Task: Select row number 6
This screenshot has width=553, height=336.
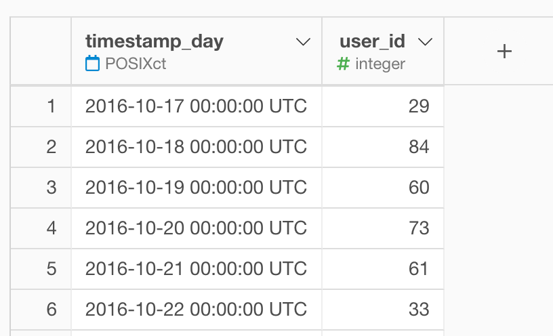Action: coord(51,310)
